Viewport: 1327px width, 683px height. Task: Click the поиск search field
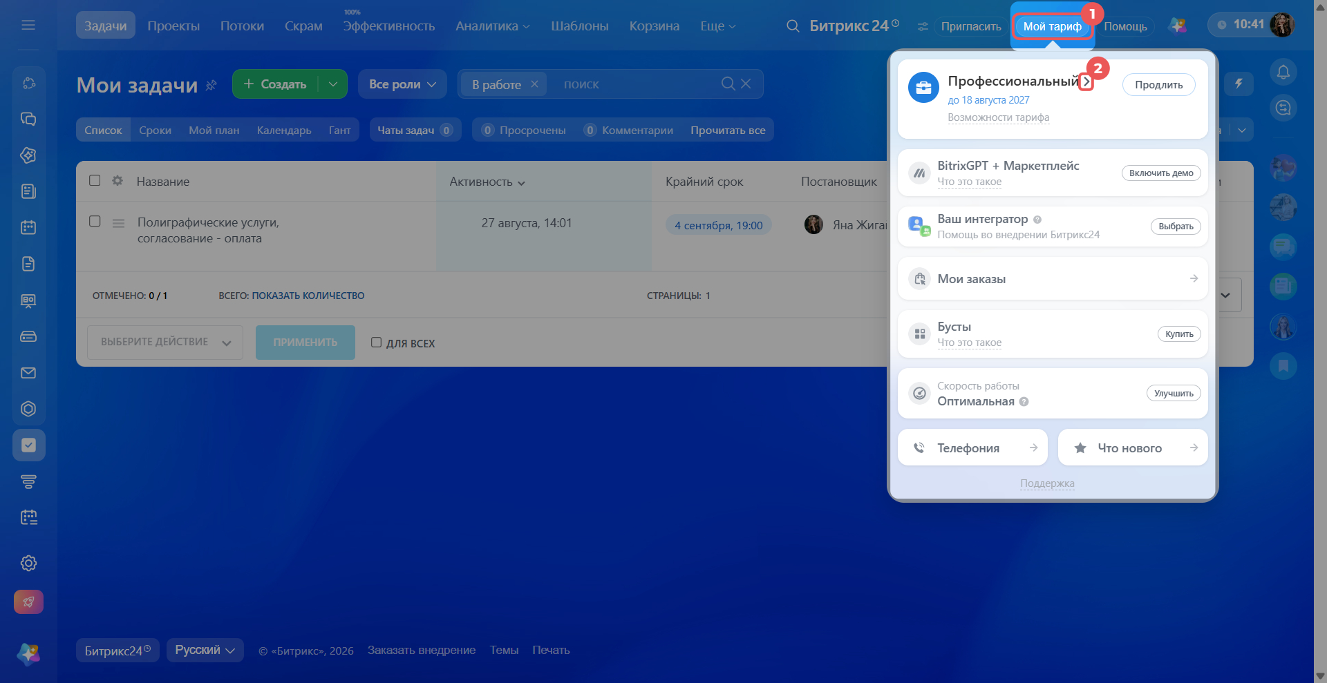[x=636, y=84]
